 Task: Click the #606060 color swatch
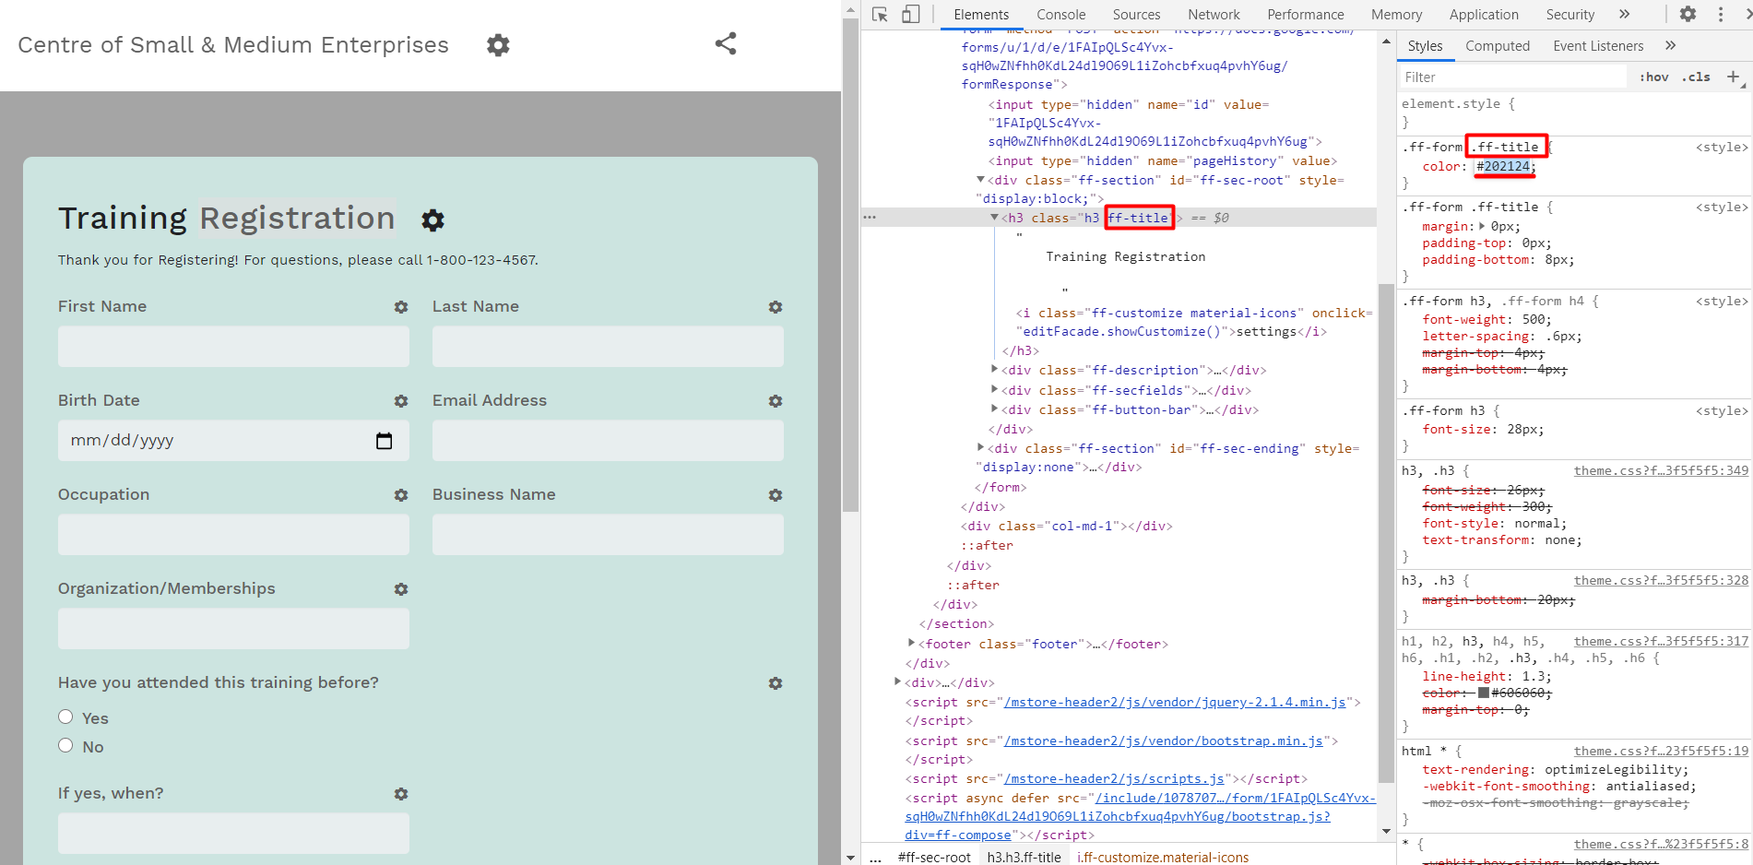[1484, 693]
